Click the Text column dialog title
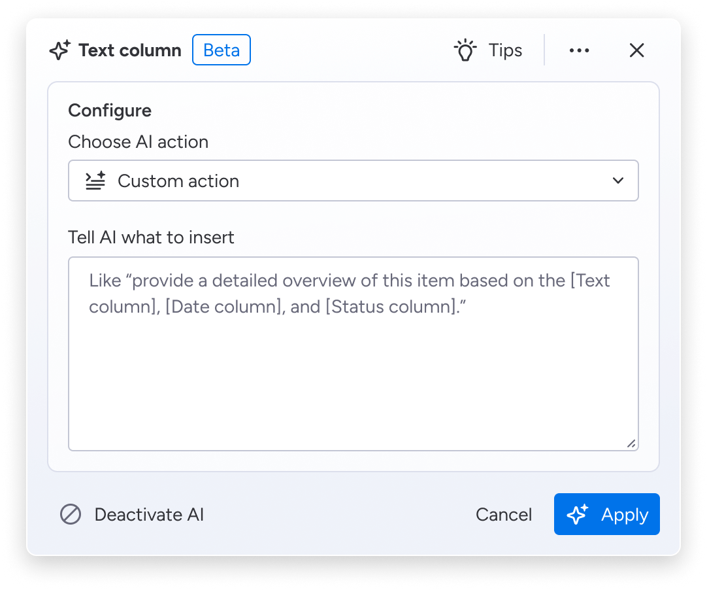This screenshot has height=590, width=707. (130, 50)
